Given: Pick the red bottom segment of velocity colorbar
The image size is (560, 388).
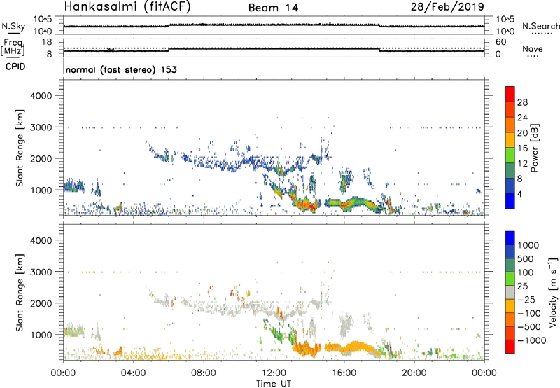Looking at the screenshot, I should tap(510, 347).
